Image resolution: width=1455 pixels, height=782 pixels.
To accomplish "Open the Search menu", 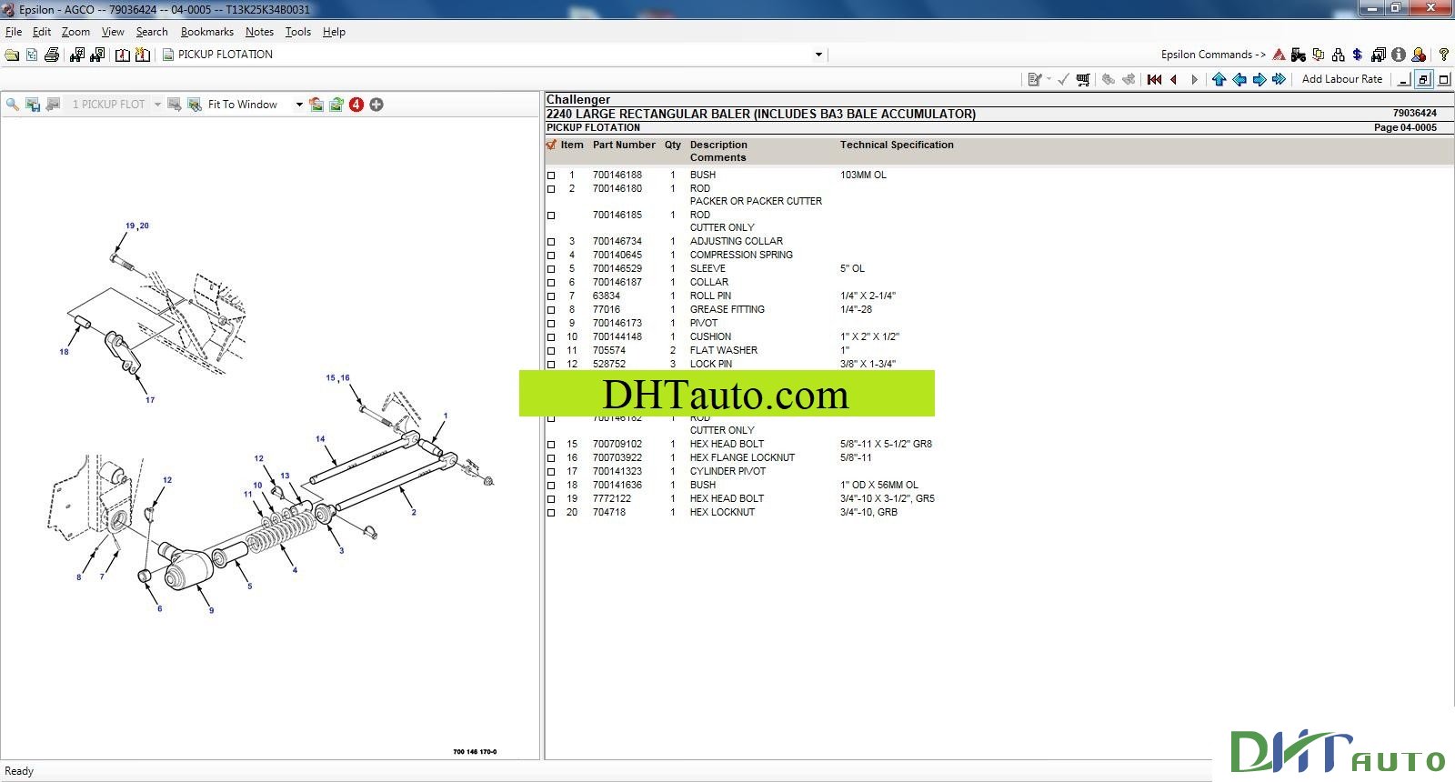I will [152, 32].
